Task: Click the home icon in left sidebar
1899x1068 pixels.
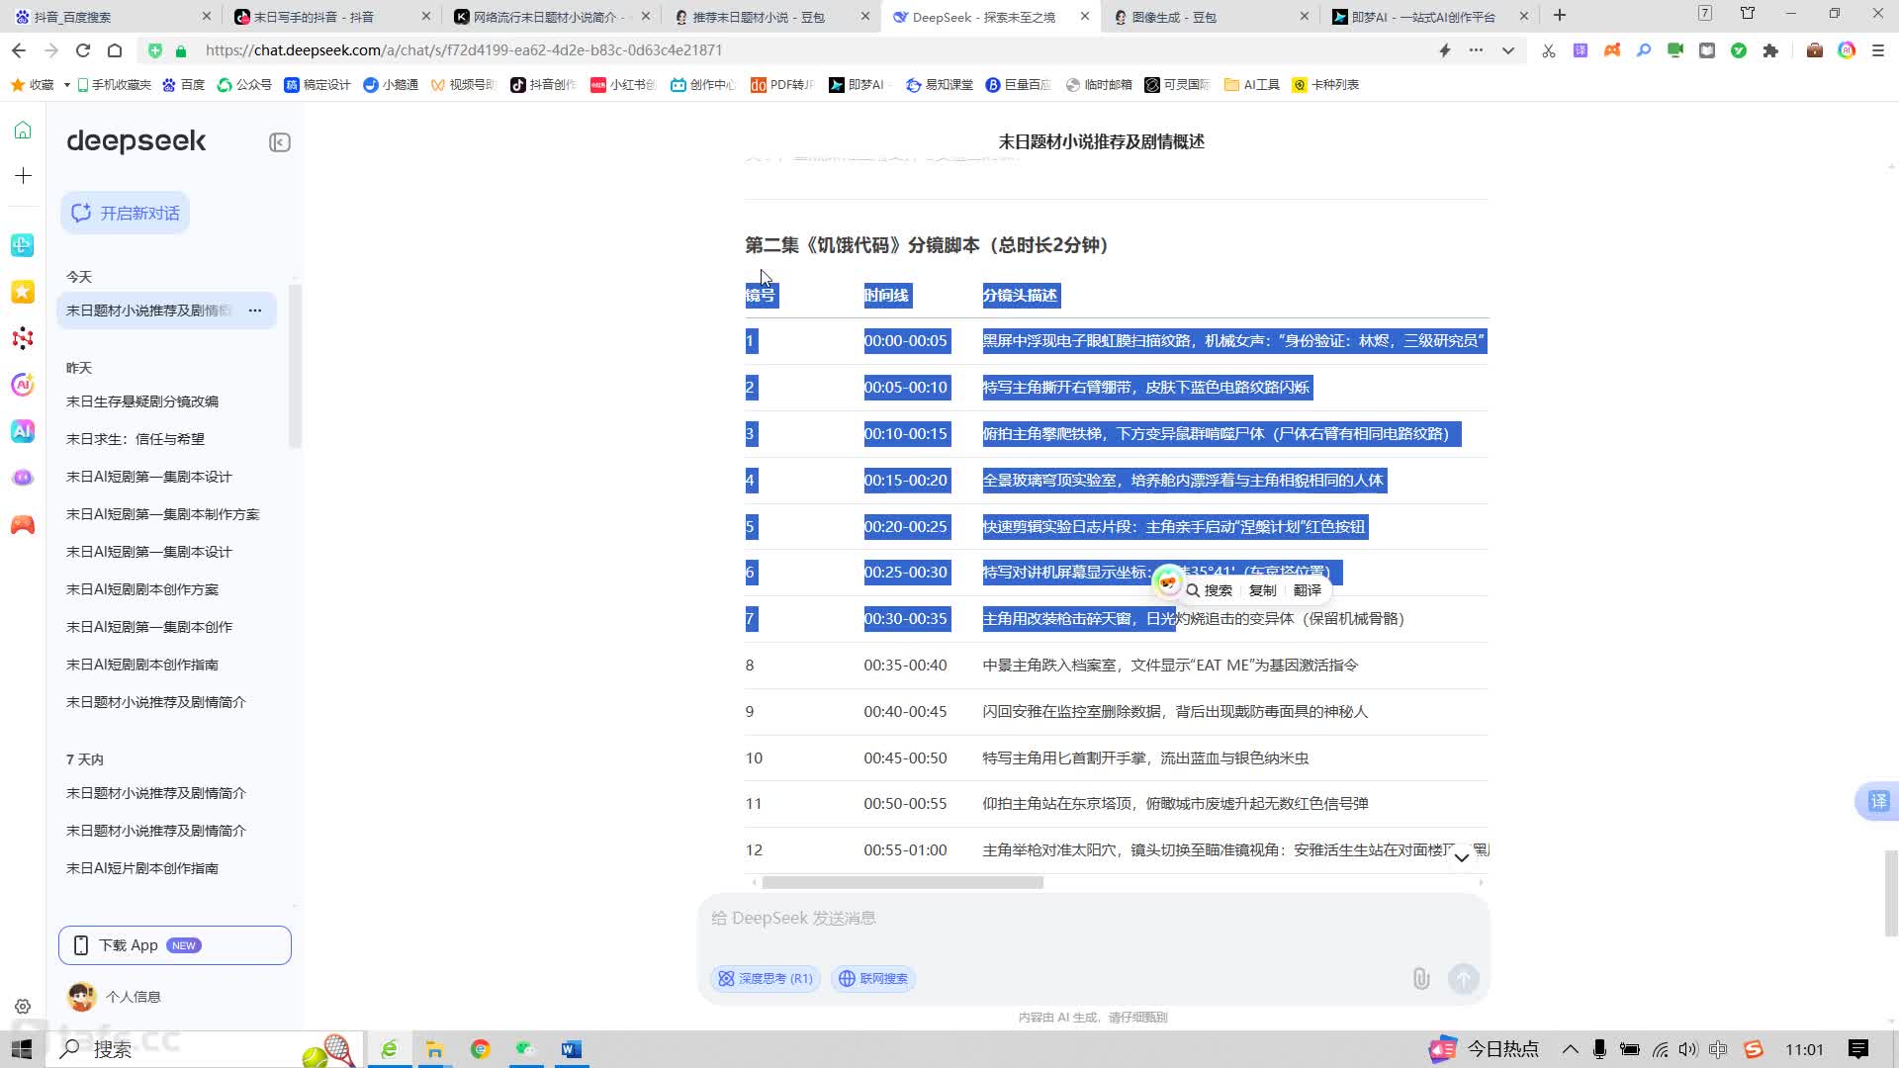Action: 23,131
